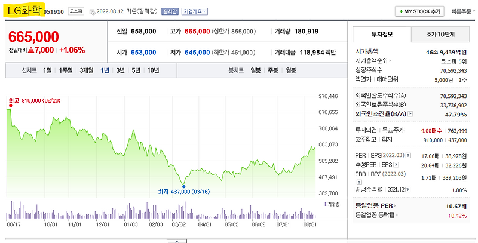The width and height of the screenshot is (478, 243).
Task: Click the 08/01 date label on chart axis
Action: pos(310,224)
